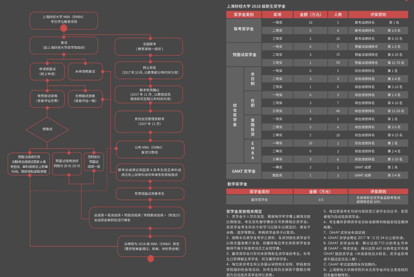The width and height of the screenshot is (414, 277).
Task: Select the 预面试 diamond decision node
Action: point(47,129)
